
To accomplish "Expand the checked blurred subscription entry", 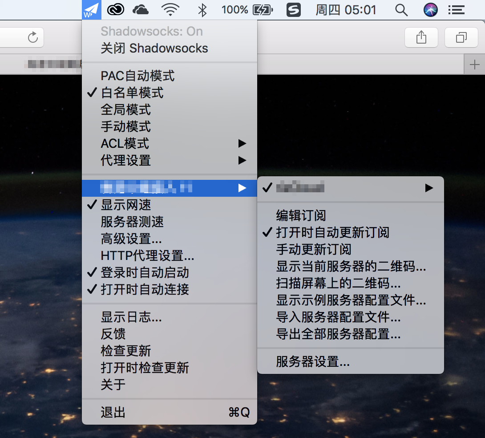I will (351, 188).
